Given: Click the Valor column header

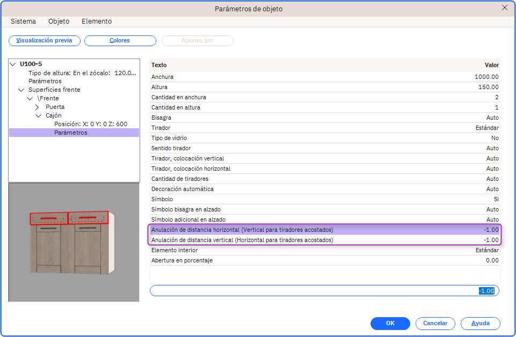Looking at the screenshot, I should [492, 65].
